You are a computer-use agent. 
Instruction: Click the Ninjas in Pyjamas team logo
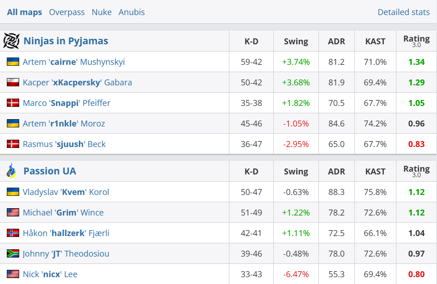point(11,41)
